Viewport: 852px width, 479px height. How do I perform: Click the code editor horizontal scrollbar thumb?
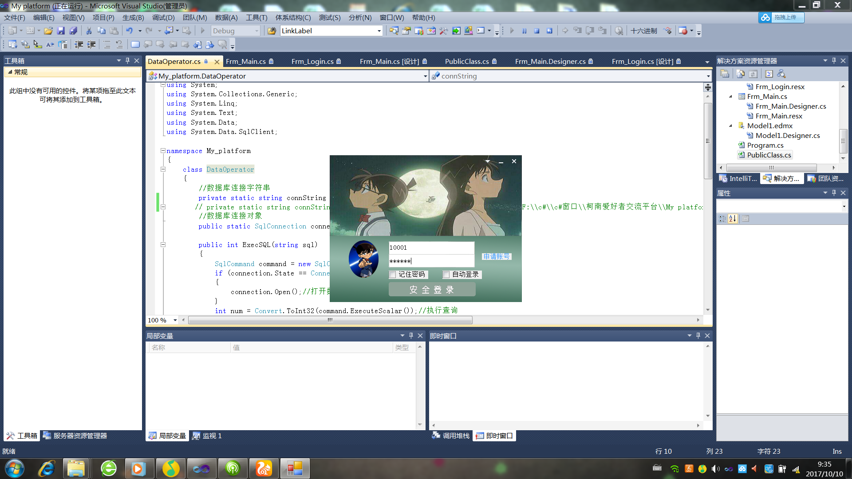pyautogui.click(x=330, y=320)
